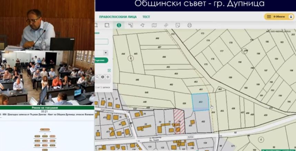Click the green Търсене search button
Viewport: 296px width, 151px height.
coord(101,60)
